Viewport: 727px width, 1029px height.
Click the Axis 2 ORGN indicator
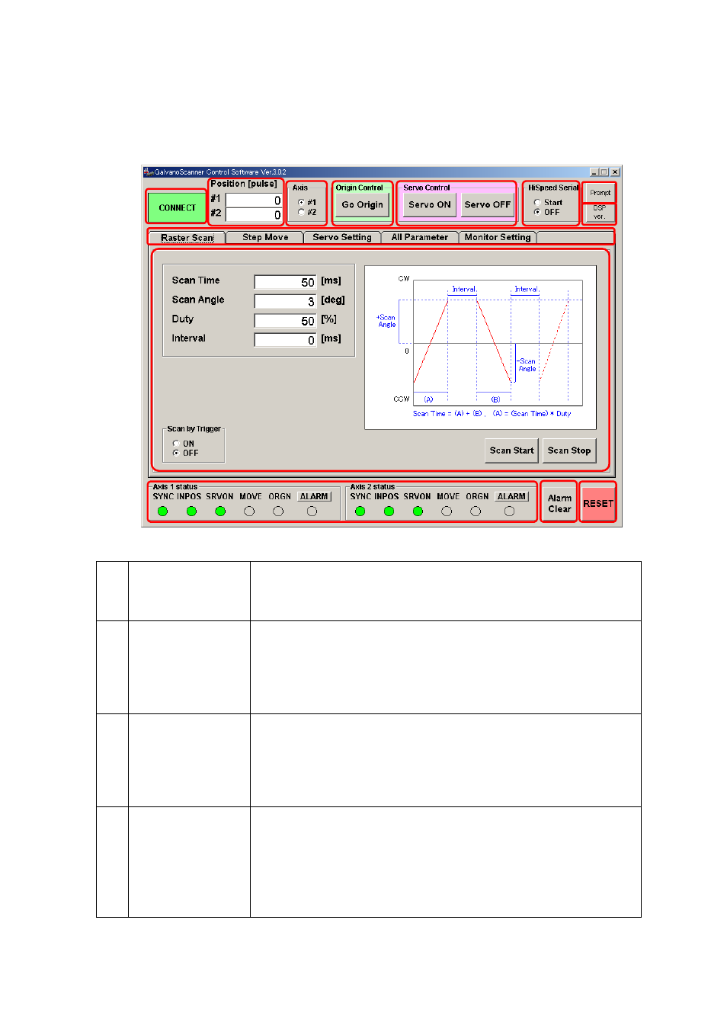pos(476,511)
